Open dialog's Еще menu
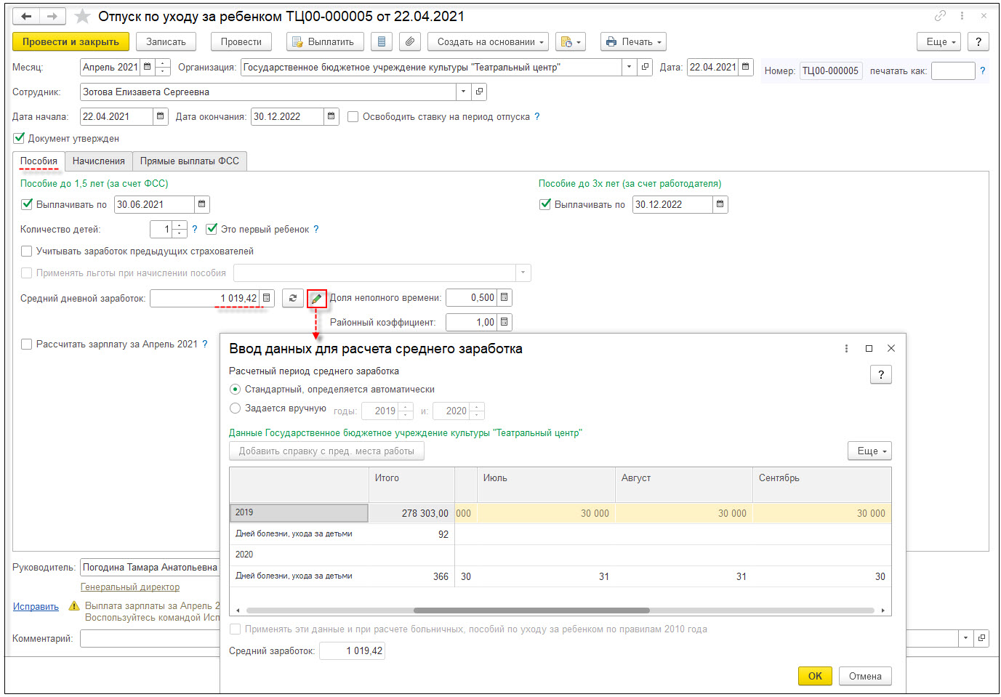The width and height of the screenshot is (1001, 697). coord(869,451)
